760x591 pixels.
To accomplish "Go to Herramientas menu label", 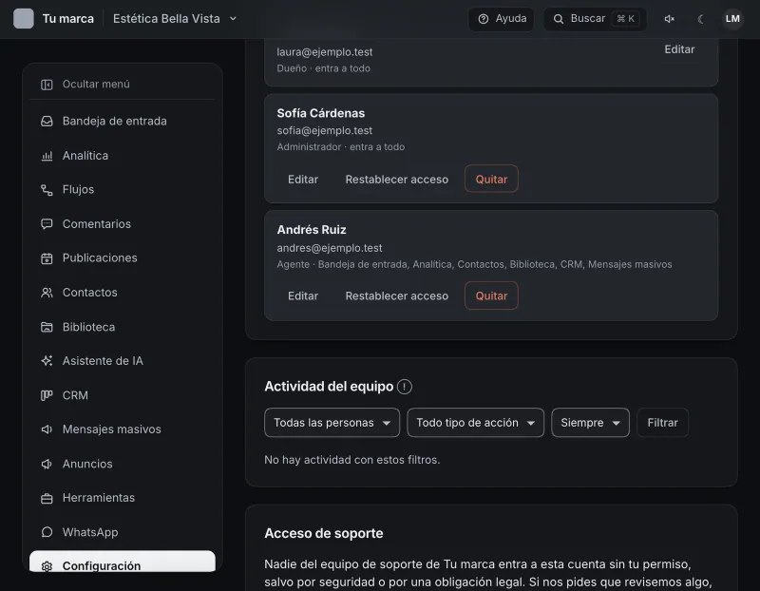I will tap(99, 498).
